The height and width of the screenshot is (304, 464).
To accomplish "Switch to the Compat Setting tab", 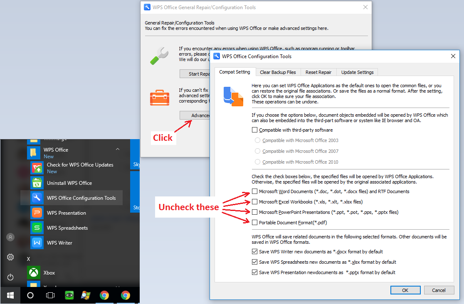I will coord(234,72).
